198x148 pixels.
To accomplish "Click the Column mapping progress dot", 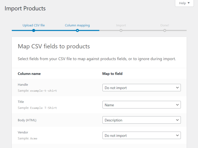I will [78, 31].
